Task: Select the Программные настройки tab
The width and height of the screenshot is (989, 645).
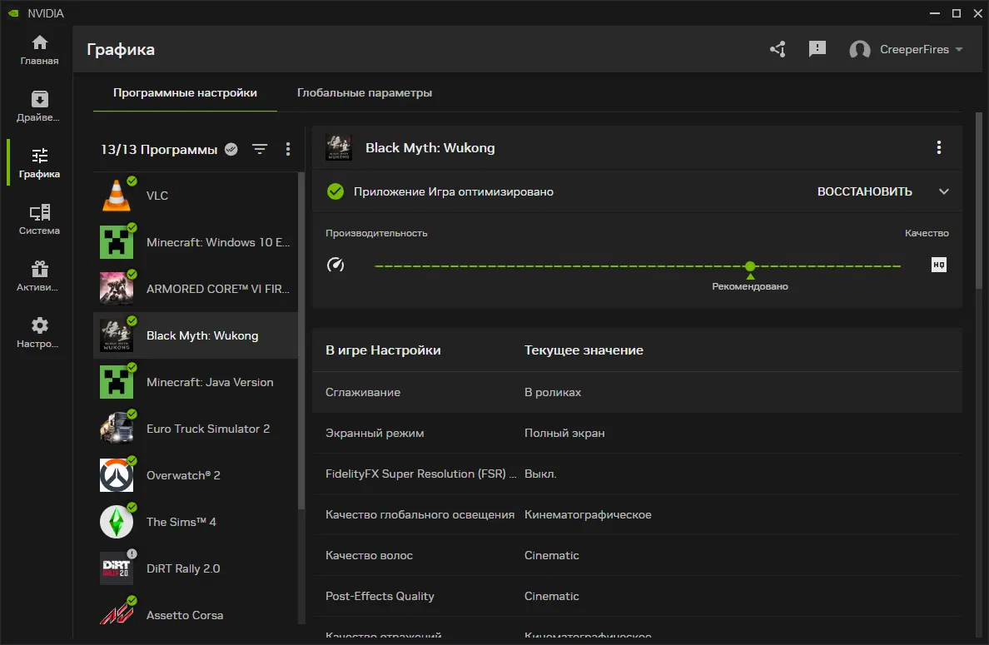Action: tap(185, 92)
